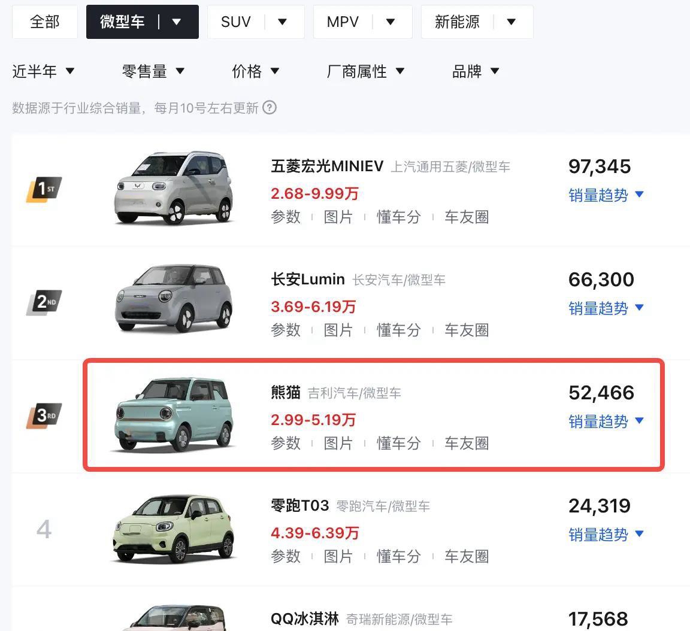Open 懂车分 link for 熊猫
This screenshot has height=631, width=690.
[399, 443]
